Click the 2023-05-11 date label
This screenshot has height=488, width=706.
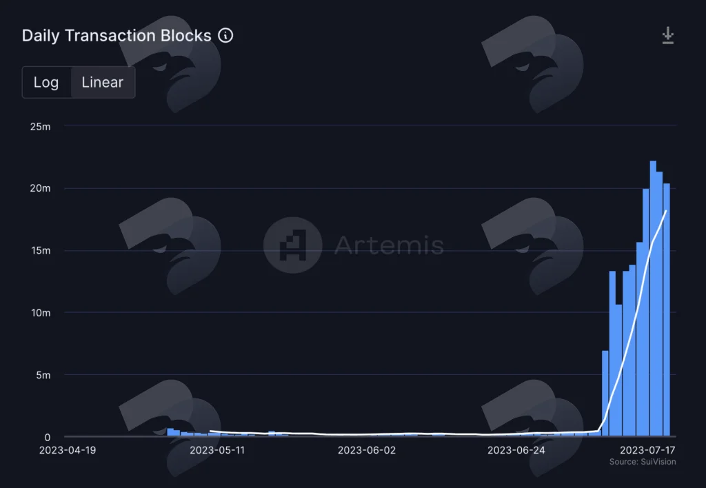coord(217,450)
